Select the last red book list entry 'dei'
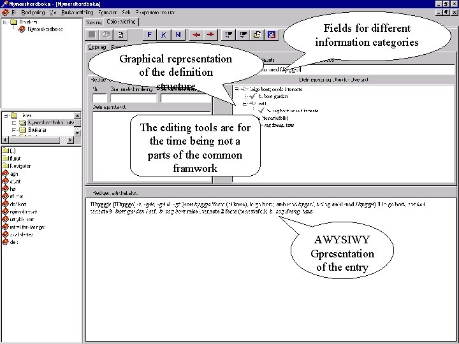 coord(10,242)
